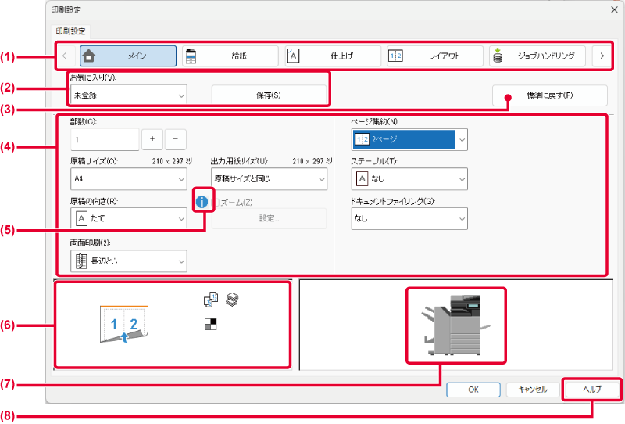This screenshot has height=424, width=625.
Task: Click the 部数 copies input field
Action: [104, 138]
